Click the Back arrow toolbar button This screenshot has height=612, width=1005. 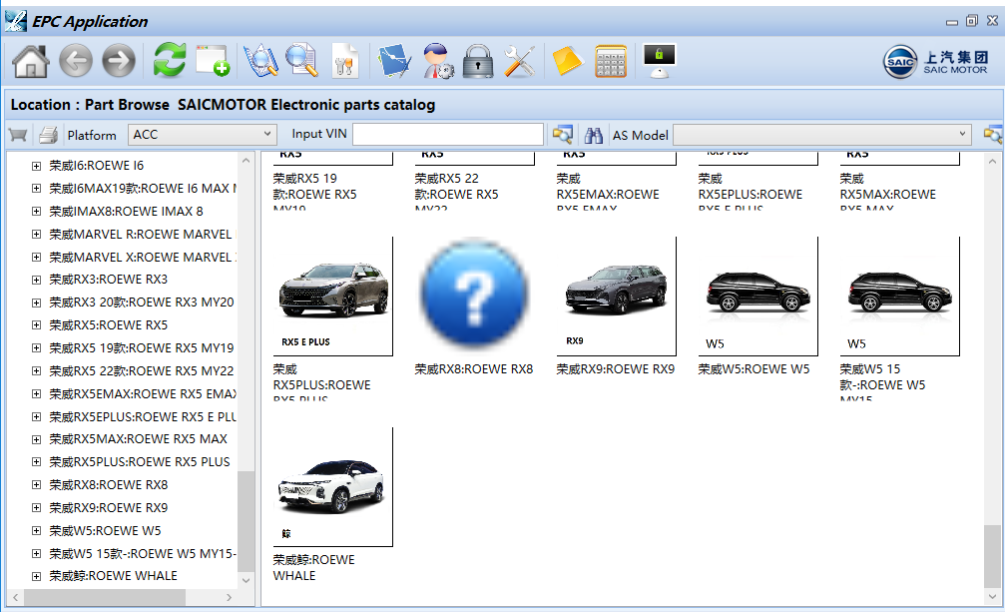pyautogui.click(x=76, y=62)
